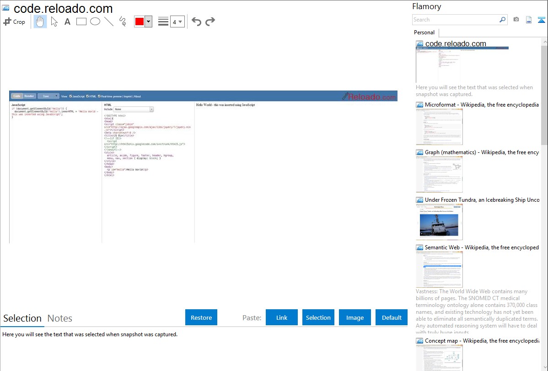The image size is (548, 371).
Task: Click the Render button in the snapshot
Action: tap(29, 96)
